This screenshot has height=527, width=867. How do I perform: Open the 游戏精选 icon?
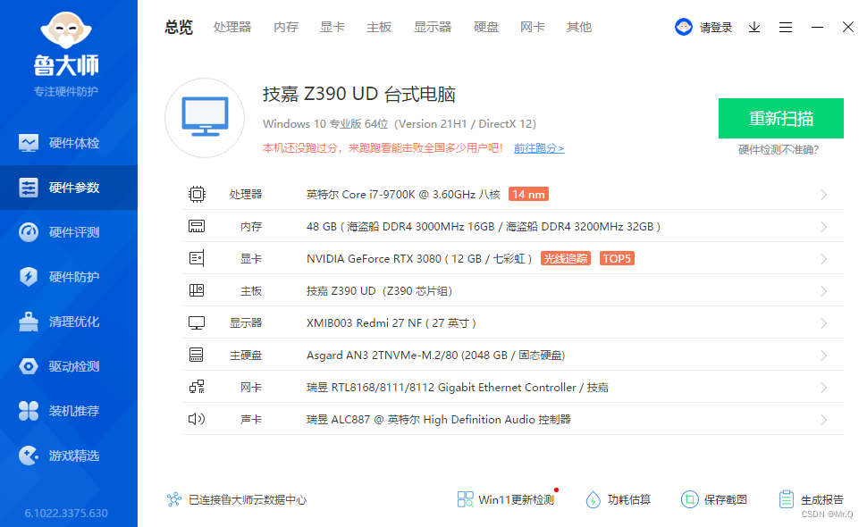[29, 456]
